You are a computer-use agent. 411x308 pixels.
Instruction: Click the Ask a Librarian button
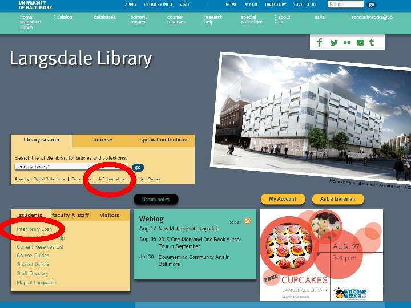(338, 199)
